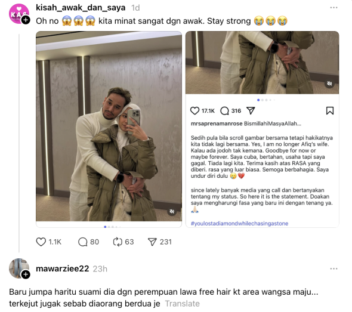Unmute the video in the left image
352x312 pixels.
tap(172, 211)
